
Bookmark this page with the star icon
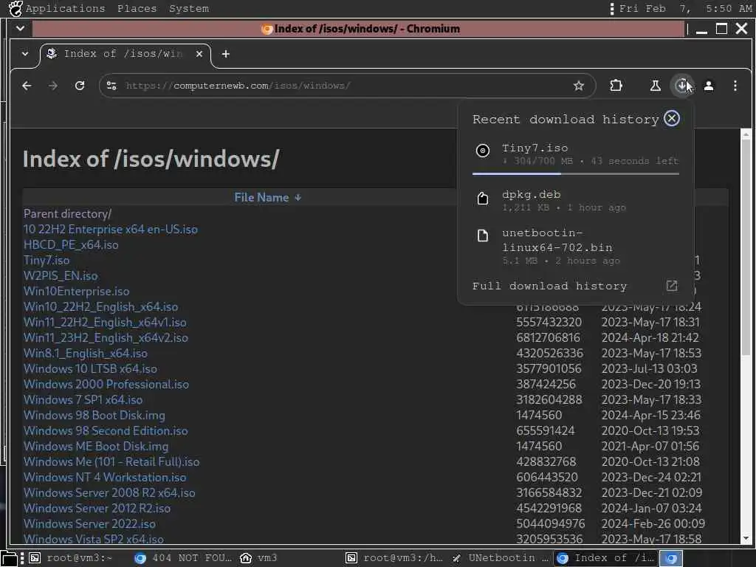pyautogui.click(x=579, y=86)
